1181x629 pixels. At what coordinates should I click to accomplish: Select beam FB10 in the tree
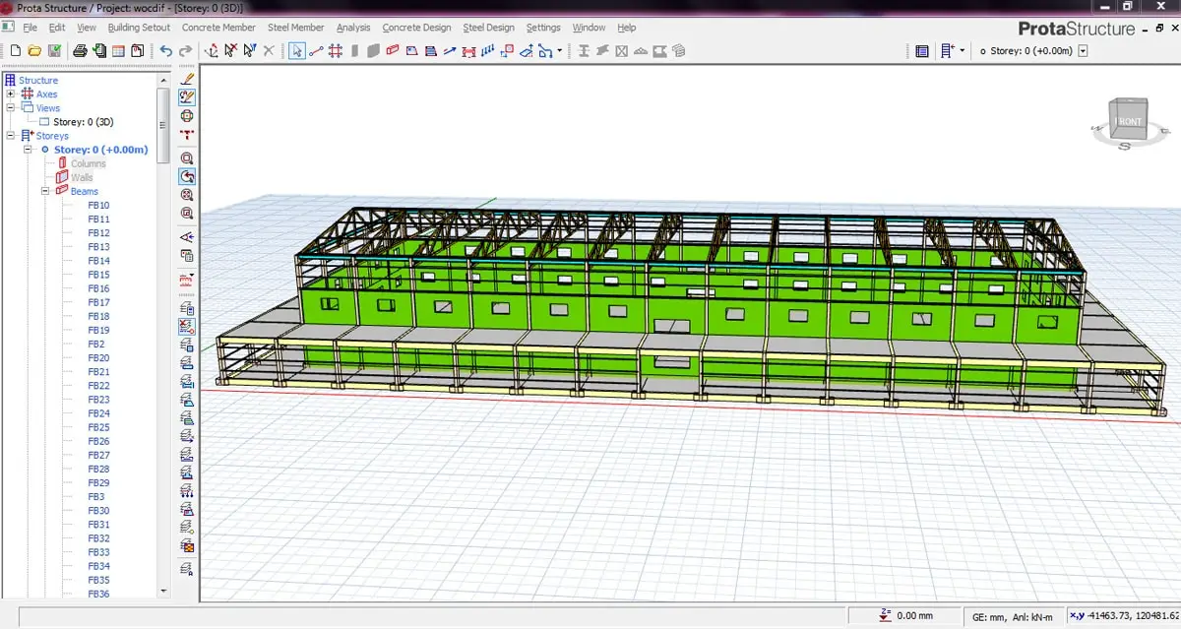98,206
